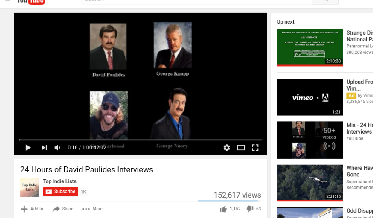The image size is (373, 218).
Task: Like the video with thumbs up
Action: point(223,209)
